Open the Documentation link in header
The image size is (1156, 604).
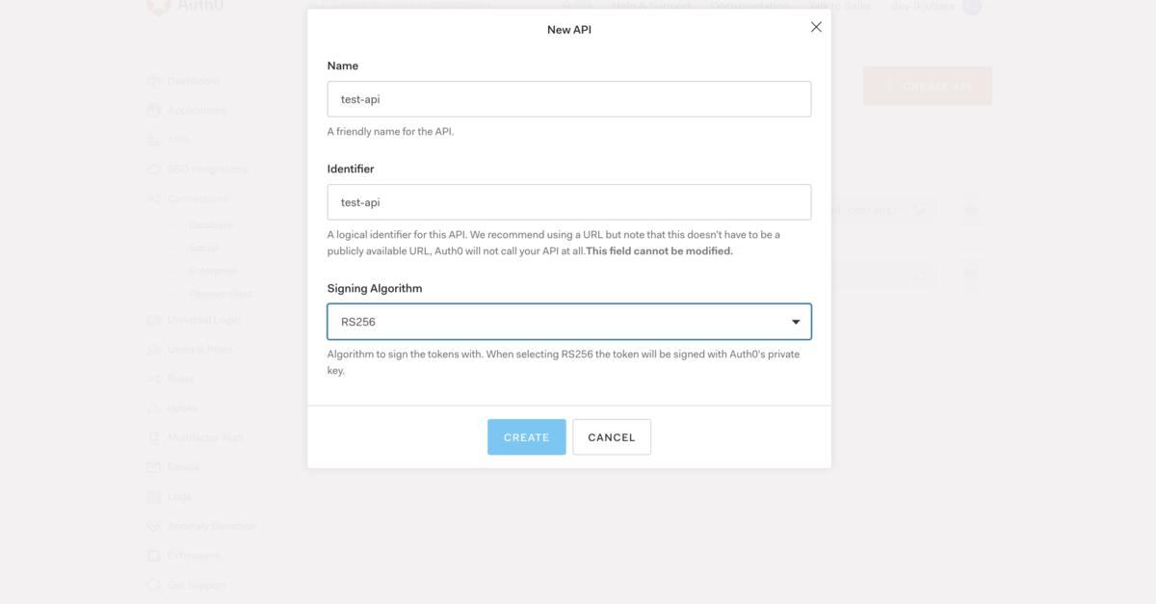749,6
